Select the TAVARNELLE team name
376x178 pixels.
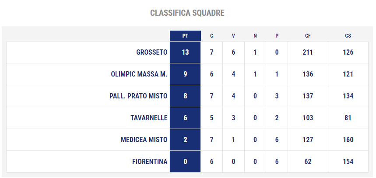(149, 118)
